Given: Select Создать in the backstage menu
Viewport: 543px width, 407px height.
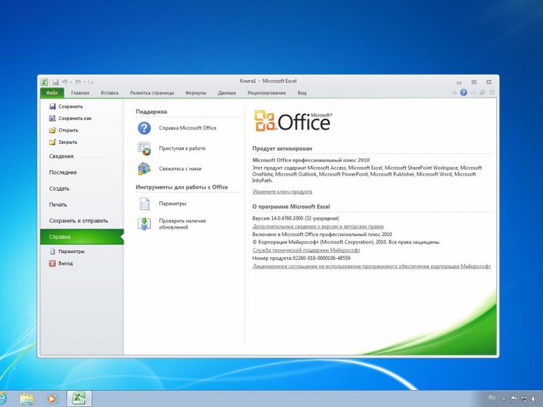Looking at the screenshot, I should (59, 189).
